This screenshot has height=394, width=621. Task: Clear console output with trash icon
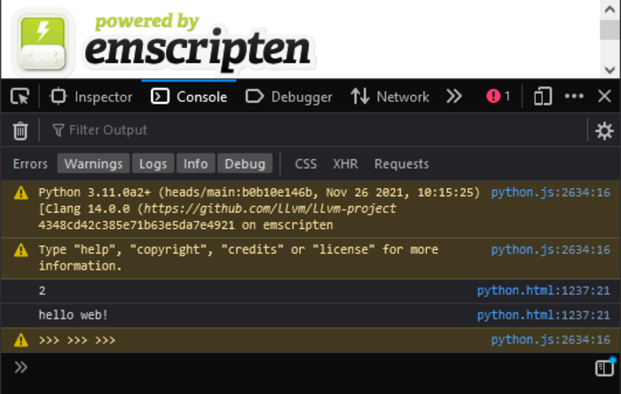20,130
